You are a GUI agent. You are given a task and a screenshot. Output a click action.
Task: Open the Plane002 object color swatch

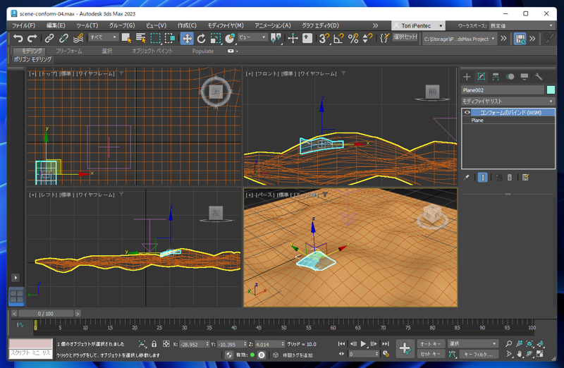(551, 90)
